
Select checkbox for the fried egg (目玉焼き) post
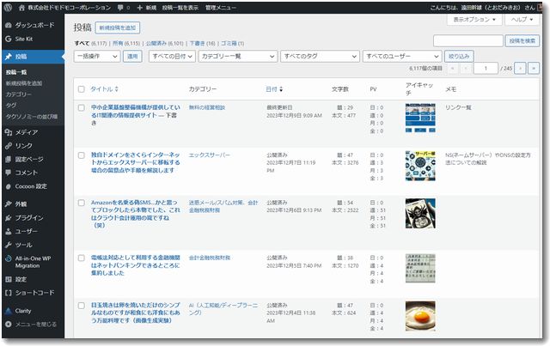pos(81,304)
